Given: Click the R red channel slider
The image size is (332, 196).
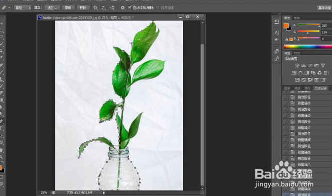Looking at the screenshot, I should coord(309,25).
